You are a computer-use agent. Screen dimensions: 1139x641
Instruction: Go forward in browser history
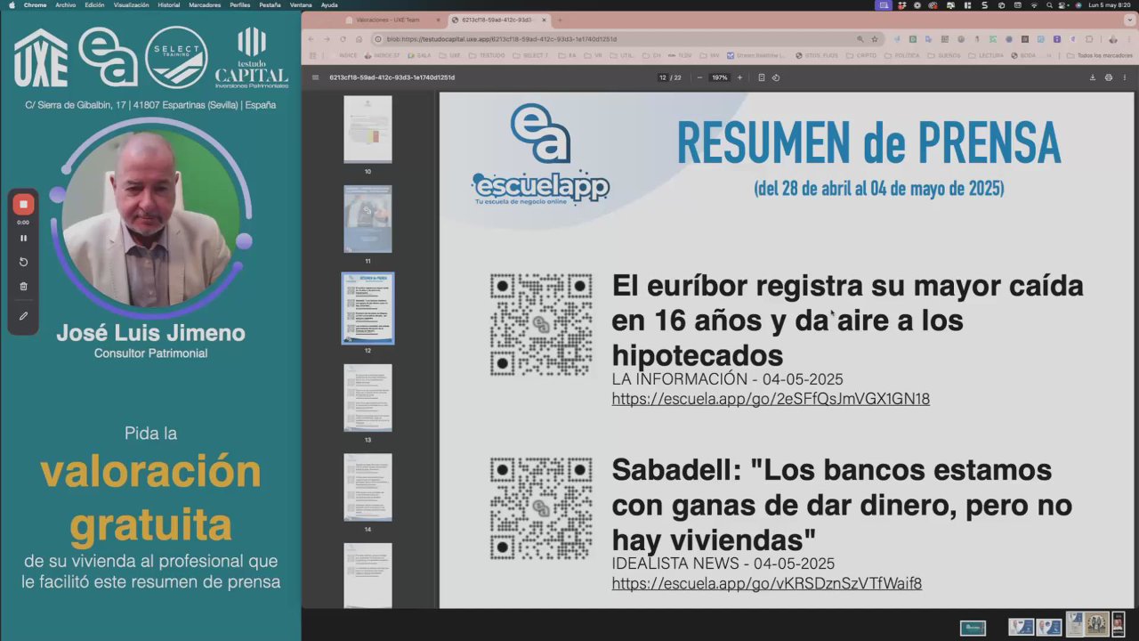point(327,39)
